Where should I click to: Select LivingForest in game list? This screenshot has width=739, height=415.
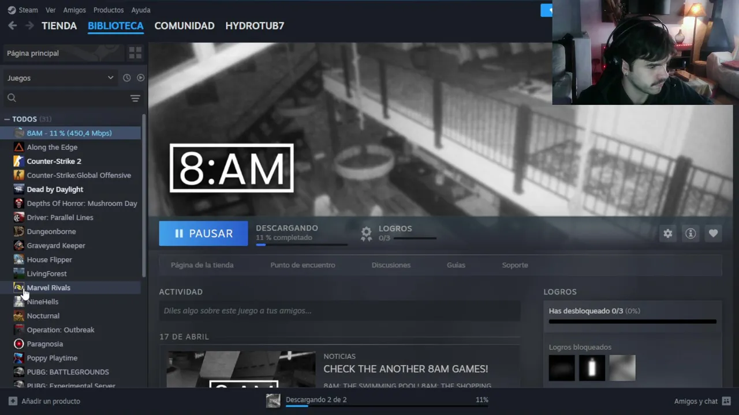tap(72, 274)
